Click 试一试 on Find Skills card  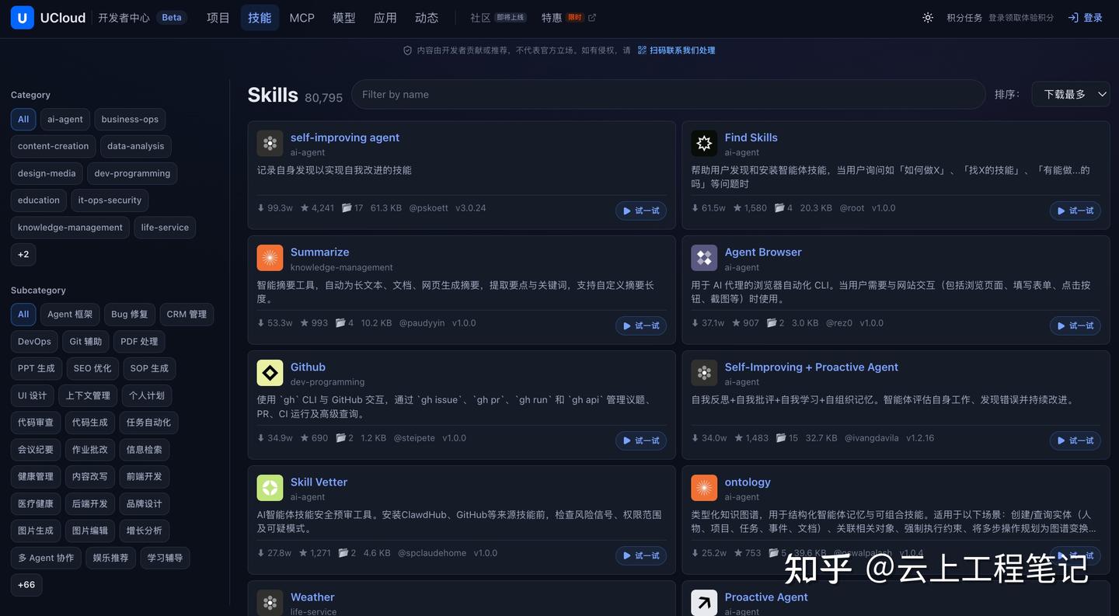[x=1075, y=211]
